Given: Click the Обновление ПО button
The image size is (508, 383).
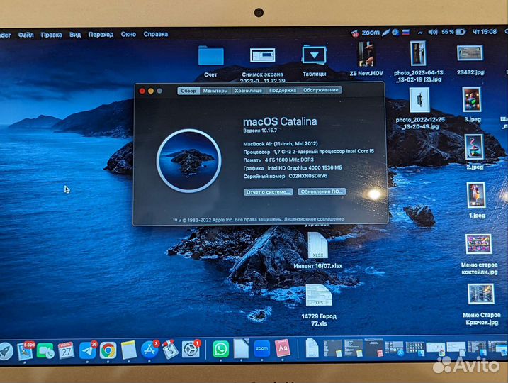Looking at the screenshot, I should coord(322,191).
